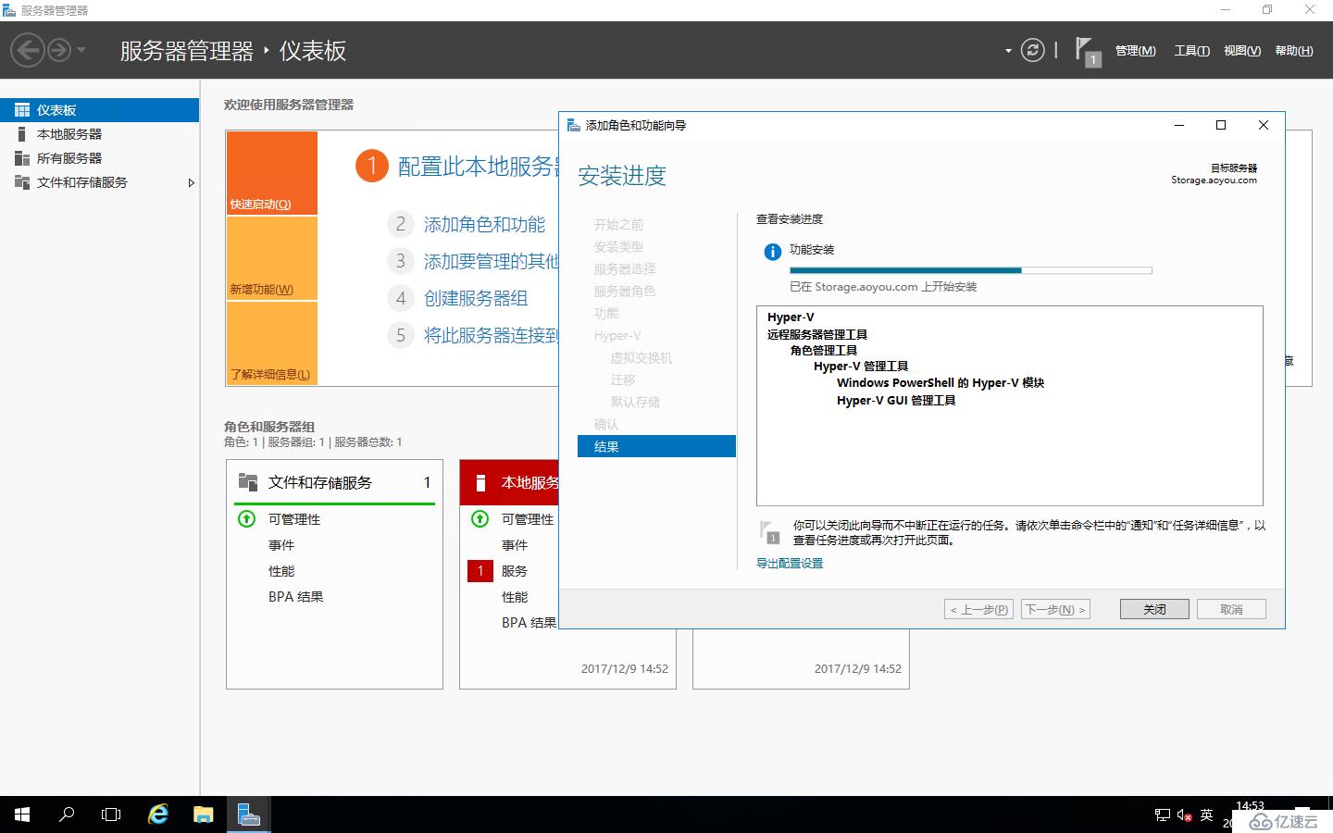This screenshot has width=1333, height=833.
Task: Click the 仪表板 grid icon in the sidebar
Action: coord(22,110)
